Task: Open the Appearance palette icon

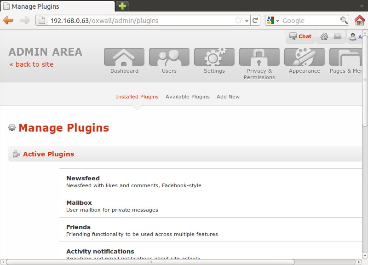Action: 304,57
